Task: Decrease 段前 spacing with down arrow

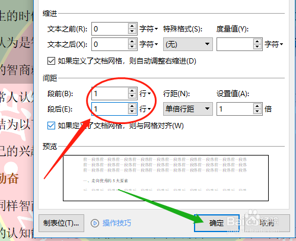Action: click(x=132, y=96)
